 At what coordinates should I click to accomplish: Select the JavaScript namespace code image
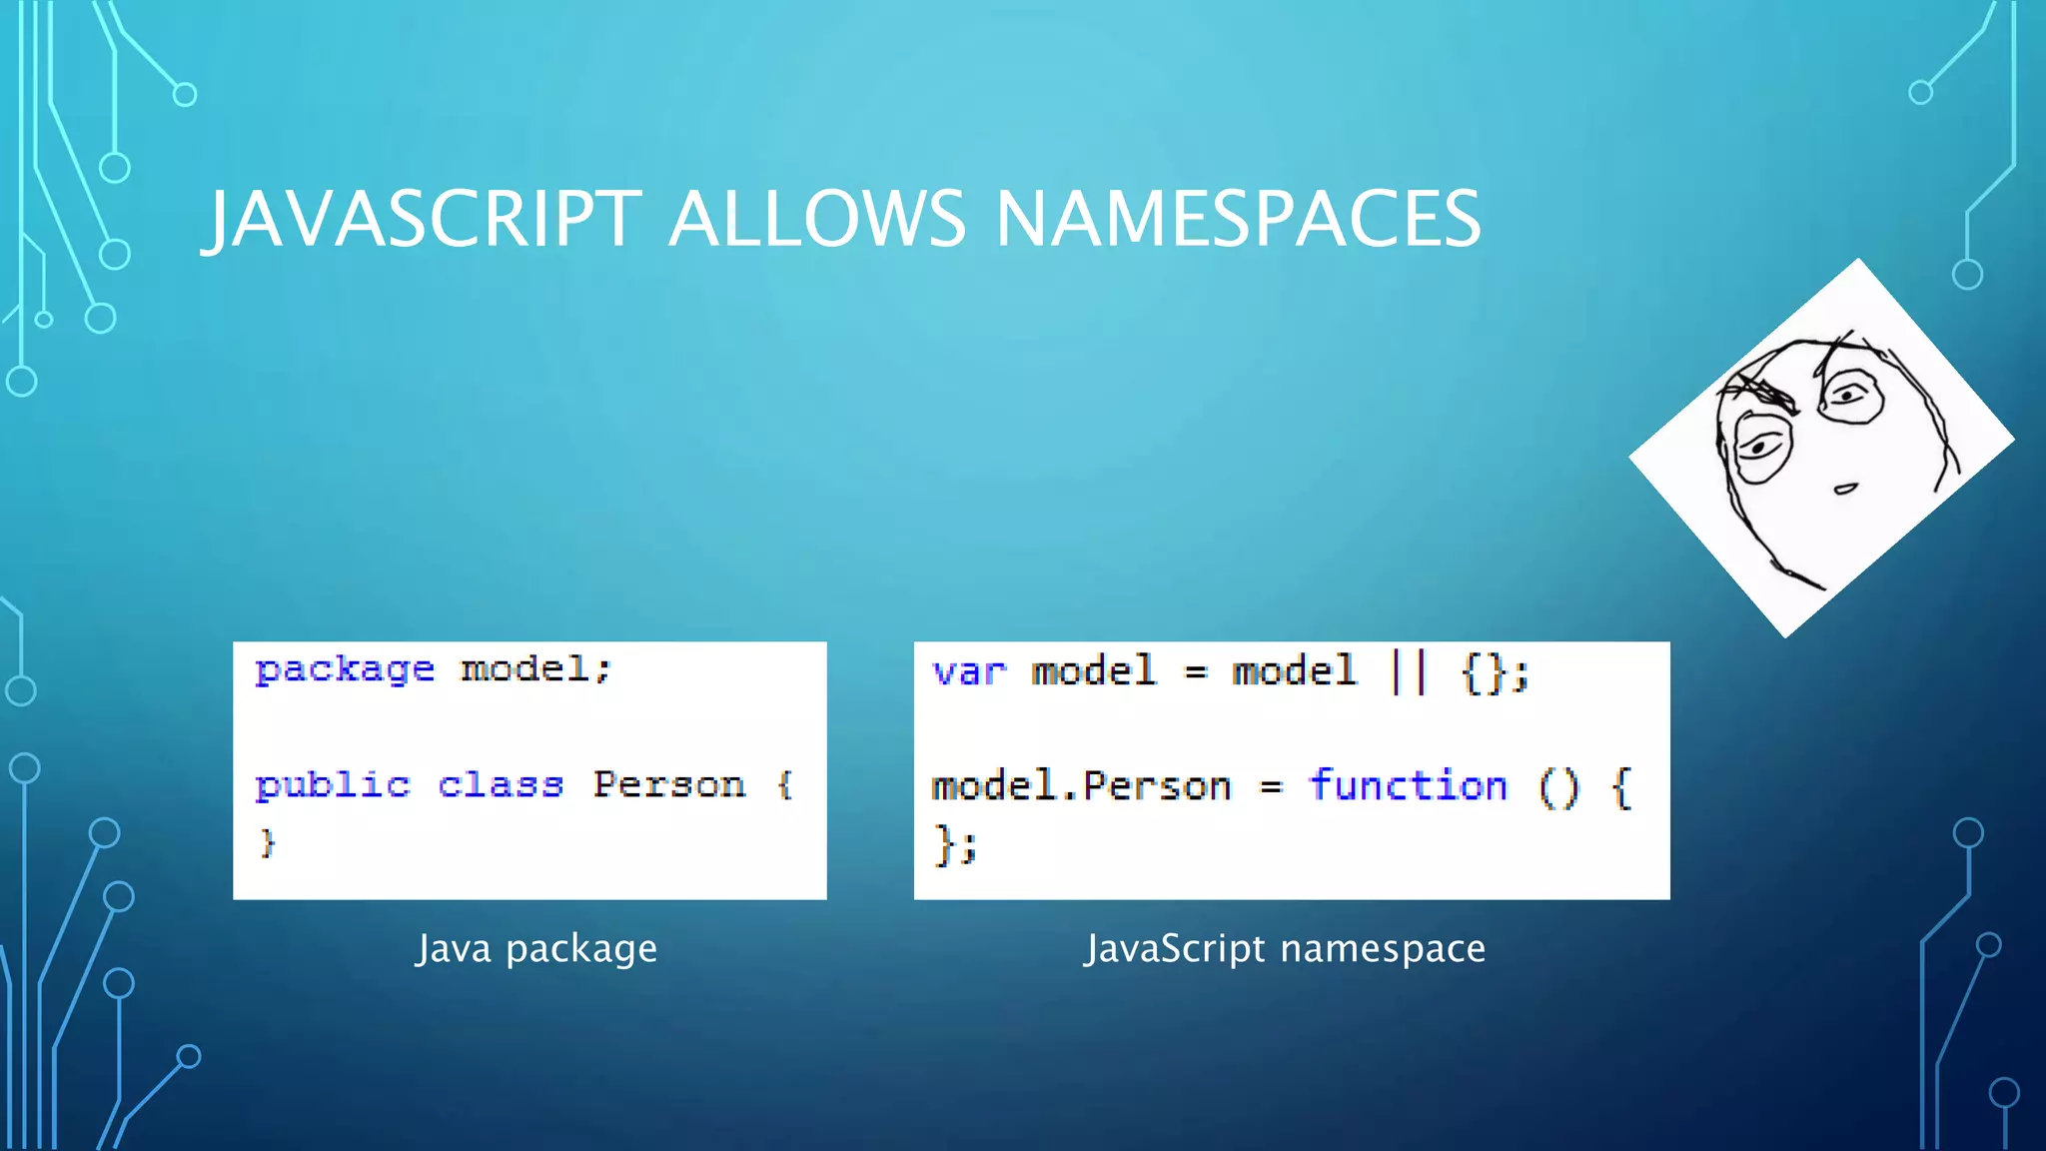(1292, 770)
